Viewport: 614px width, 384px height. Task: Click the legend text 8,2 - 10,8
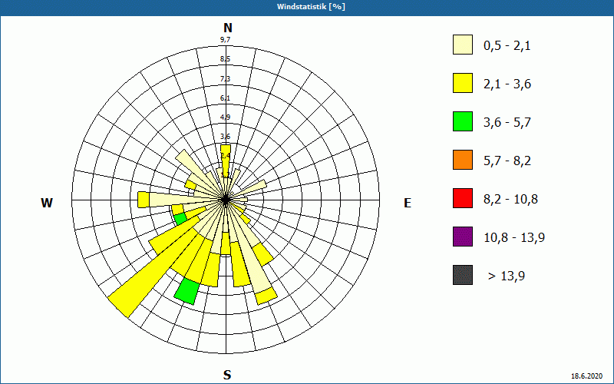[511, 200]
